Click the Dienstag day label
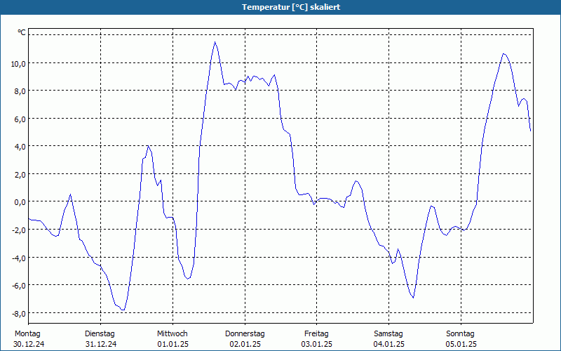The height and width of the screenshot is (351, 561). [x=100, y=334]
